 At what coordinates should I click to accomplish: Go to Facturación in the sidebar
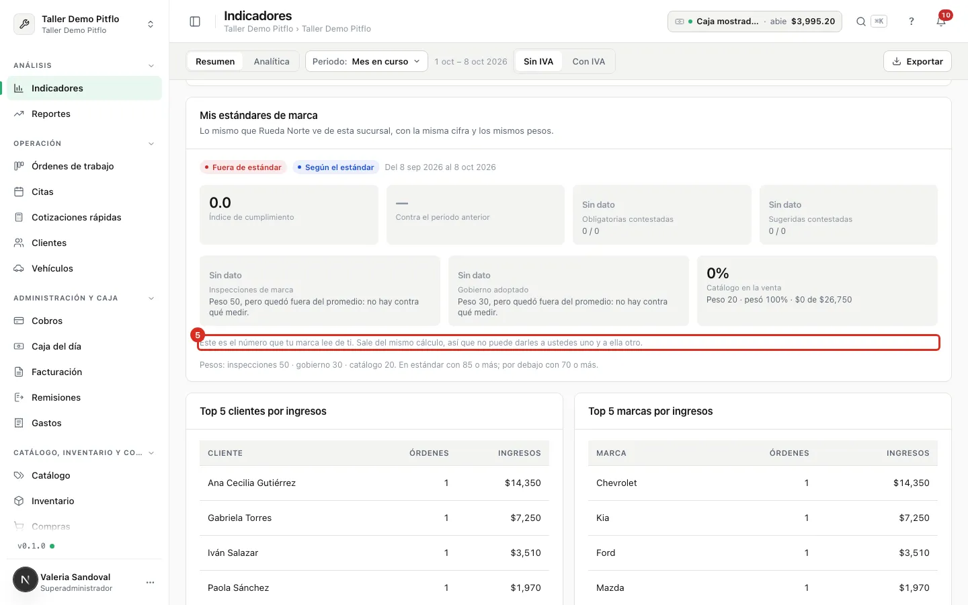point(85,372)
